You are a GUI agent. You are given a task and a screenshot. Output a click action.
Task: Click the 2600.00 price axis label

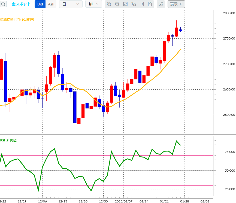coord(229,115)
